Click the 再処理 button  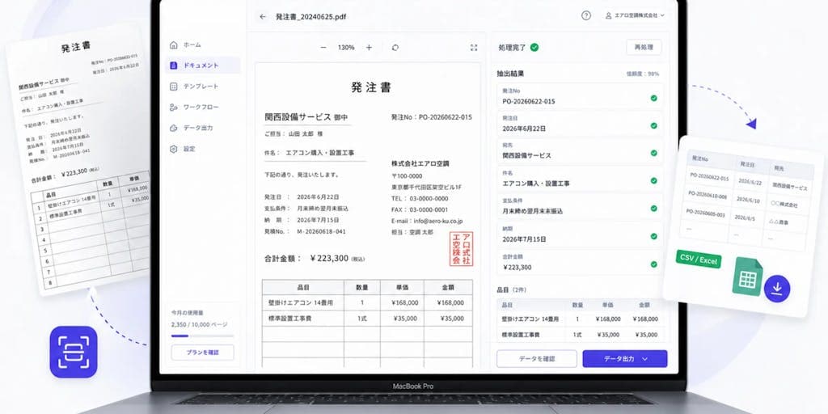644,47
